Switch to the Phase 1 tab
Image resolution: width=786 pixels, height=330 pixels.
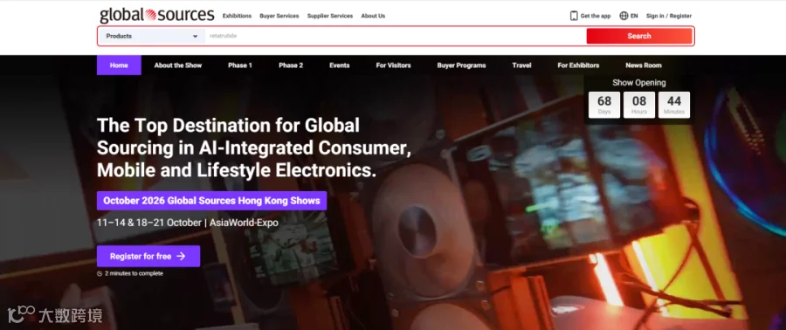(x=240, y=65)
